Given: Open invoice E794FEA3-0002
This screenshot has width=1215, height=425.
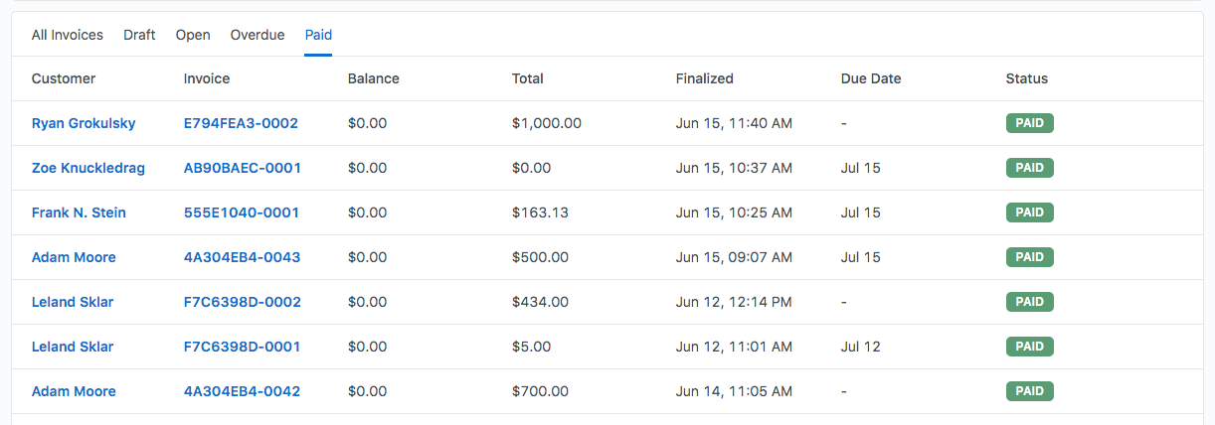Looking at the screenshot, I should pyautogui.click(x=241, y=123).
